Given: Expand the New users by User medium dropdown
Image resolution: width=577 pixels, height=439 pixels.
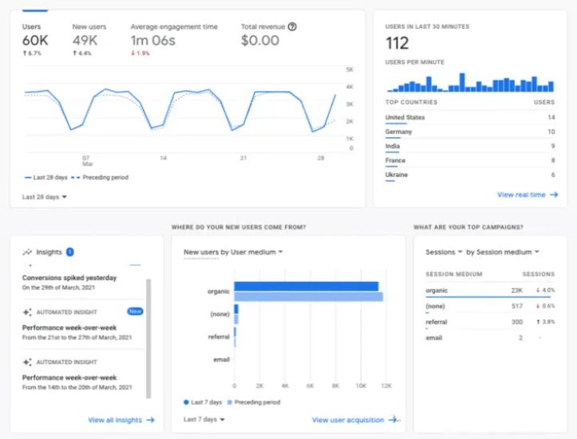Looking at the screenshot, I should (x=233, y=252).
